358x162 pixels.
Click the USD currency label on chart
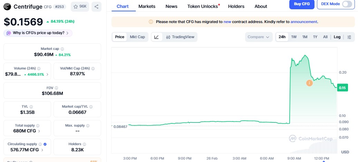(345, 152)
